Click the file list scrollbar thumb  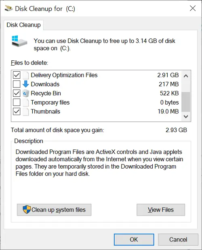(186, 102)
